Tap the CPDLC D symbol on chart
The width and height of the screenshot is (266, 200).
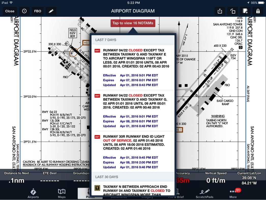pos(241,47)
